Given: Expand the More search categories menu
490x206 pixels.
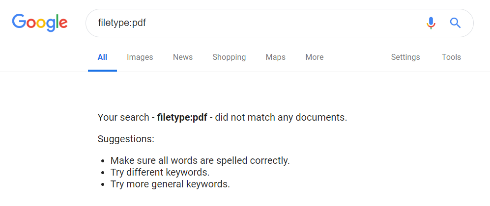Looking at the screenshot, I should (x=315, y=57).
